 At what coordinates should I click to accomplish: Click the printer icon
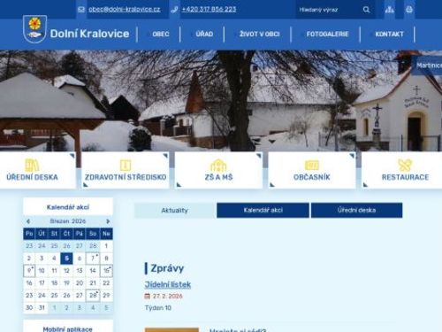[409, 10]
